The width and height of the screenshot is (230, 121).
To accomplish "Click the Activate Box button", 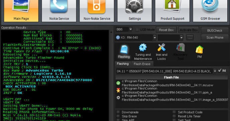I will [x=189, y=30].
